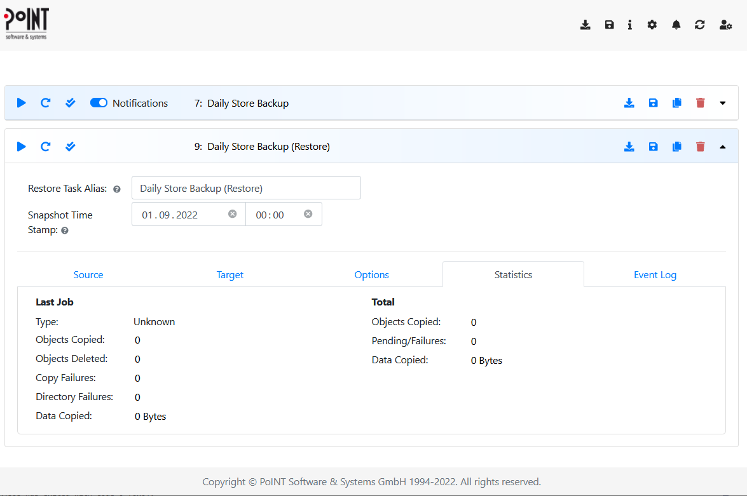Clear the snapshot time field

[309, 214]
